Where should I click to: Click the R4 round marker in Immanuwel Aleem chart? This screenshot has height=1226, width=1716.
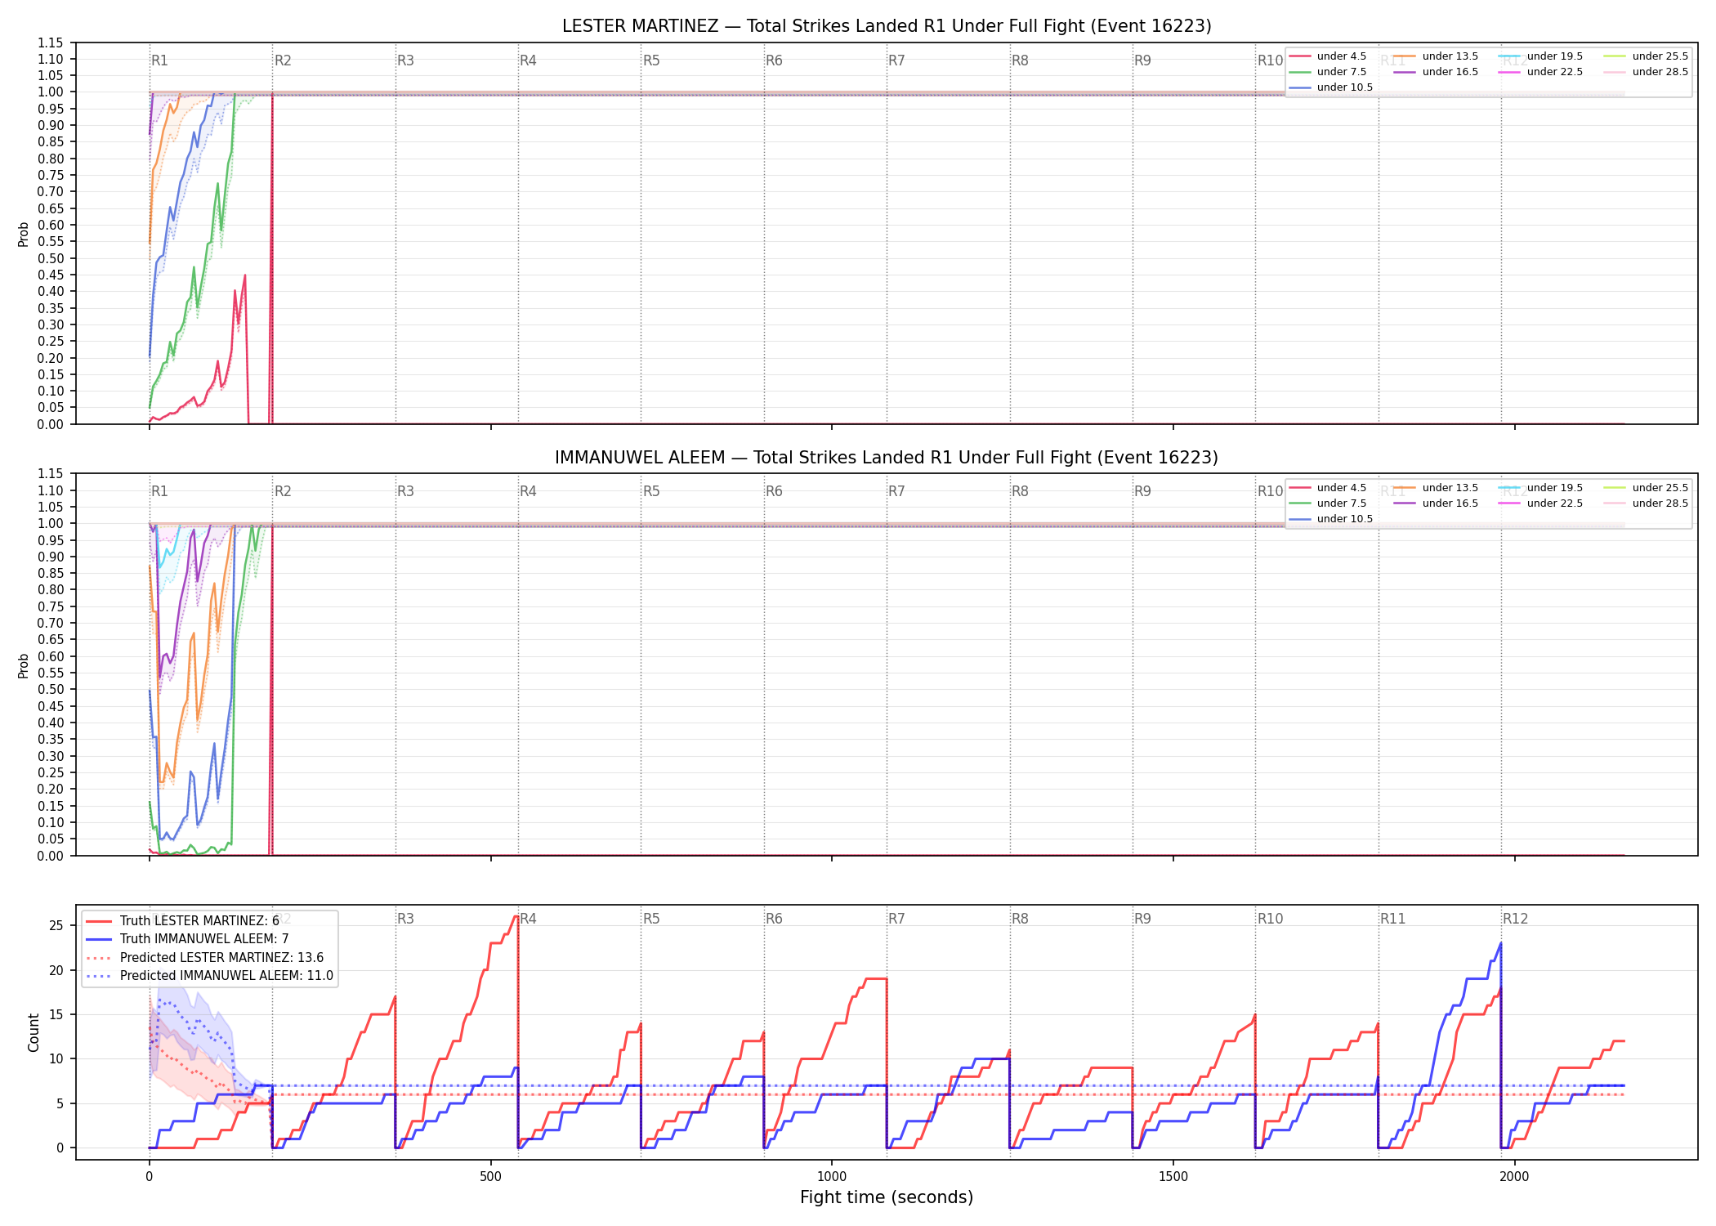point(528,491)
